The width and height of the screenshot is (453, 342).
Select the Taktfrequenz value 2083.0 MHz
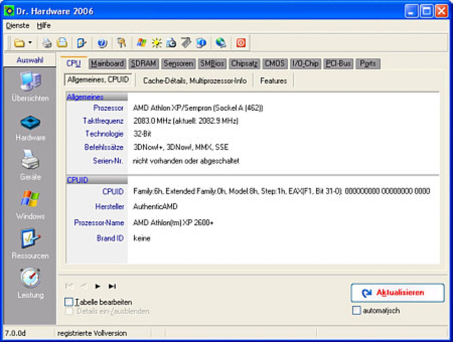186,121
